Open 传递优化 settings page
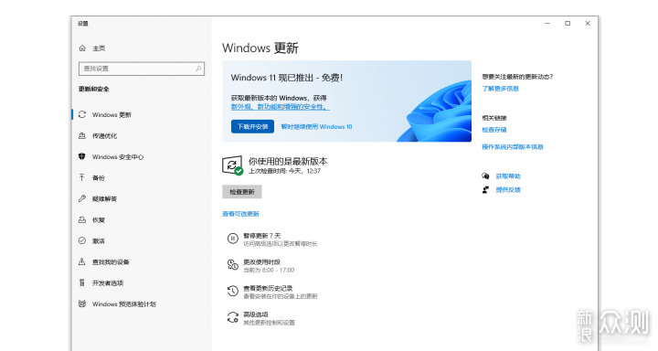 (105, 135)
